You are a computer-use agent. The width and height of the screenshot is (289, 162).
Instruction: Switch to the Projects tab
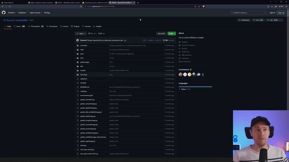pos(75,27)
